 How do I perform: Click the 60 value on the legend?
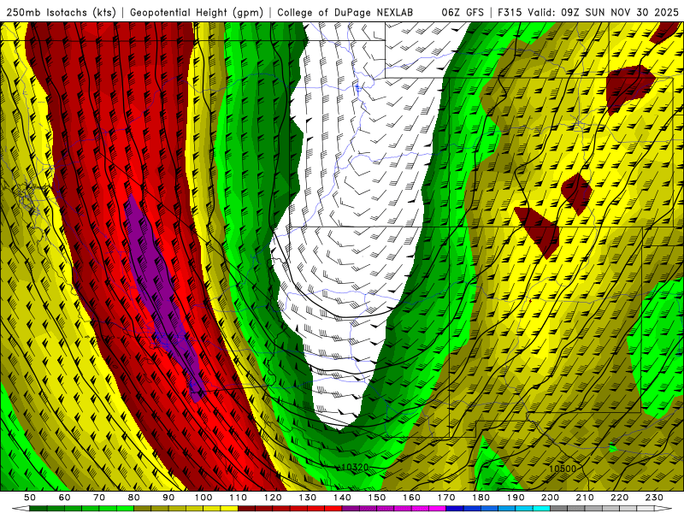pyautogui.click(x=65, y=498)
